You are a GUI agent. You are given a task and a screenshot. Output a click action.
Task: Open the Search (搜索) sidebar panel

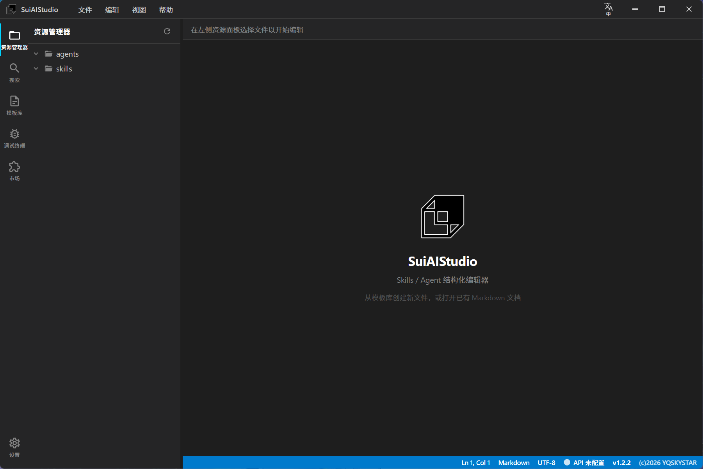14,73
